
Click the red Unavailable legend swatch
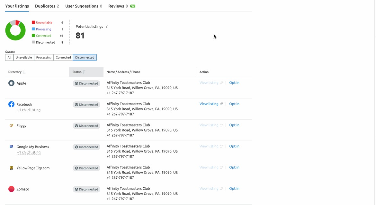tap(33, 22)
